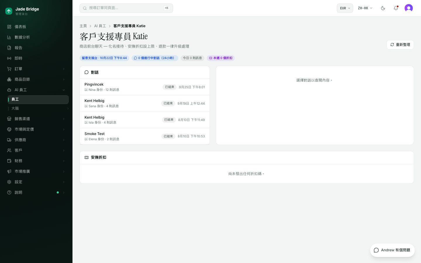The image size is (421, 263).
Task: Click the 安撫折扣 ticket icon
Action: coord(87,158)
